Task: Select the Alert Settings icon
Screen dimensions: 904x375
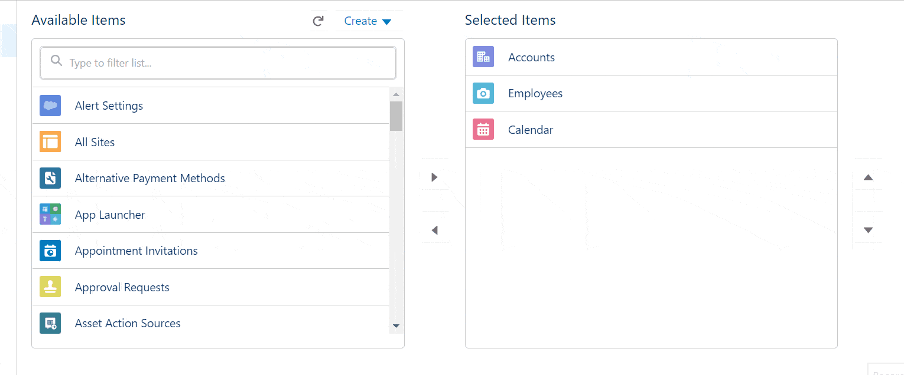Action: (x=50, y=105)
